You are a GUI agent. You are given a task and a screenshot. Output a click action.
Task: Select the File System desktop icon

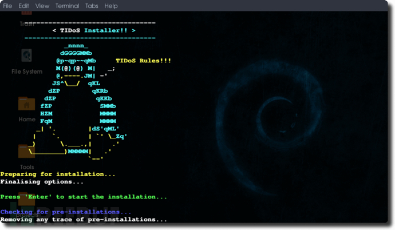coord(27,62)
